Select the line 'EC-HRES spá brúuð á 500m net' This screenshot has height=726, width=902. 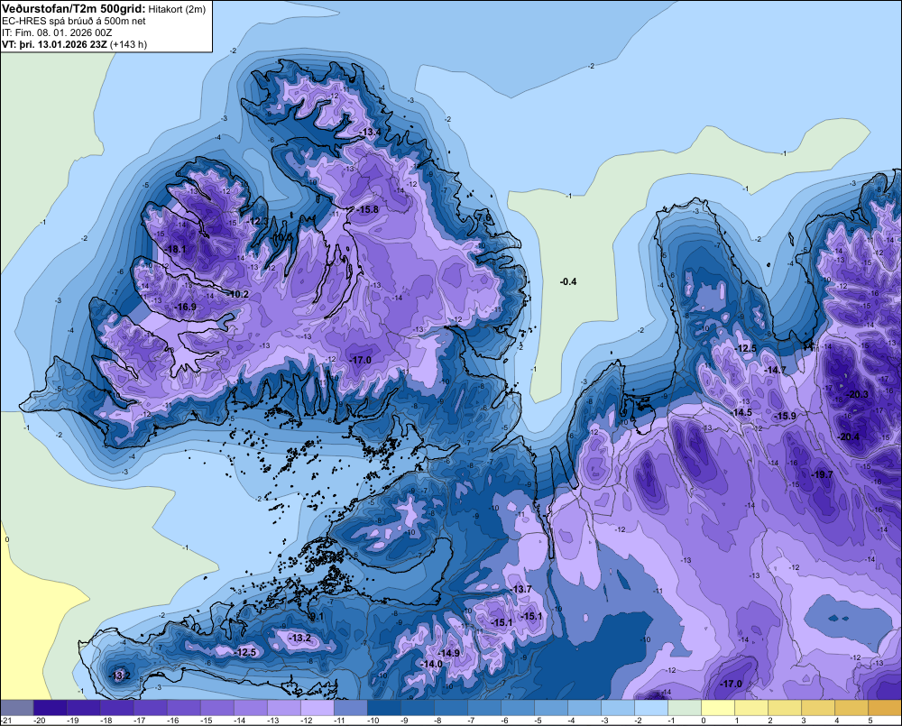[74, 22]
